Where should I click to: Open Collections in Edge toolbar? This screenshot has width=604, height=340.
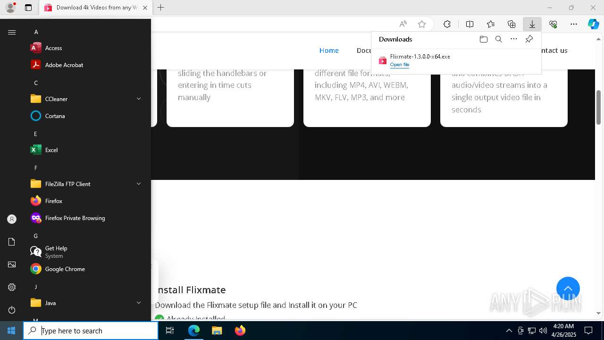512,24
